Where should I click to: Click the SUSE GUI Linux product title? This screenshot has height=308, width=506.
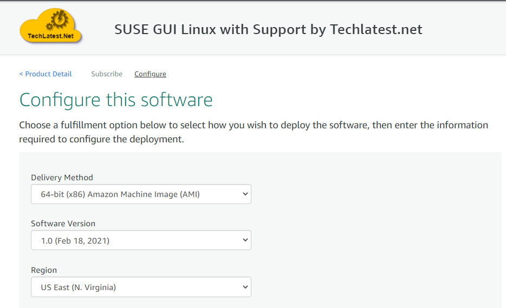(x=268, y=29)
